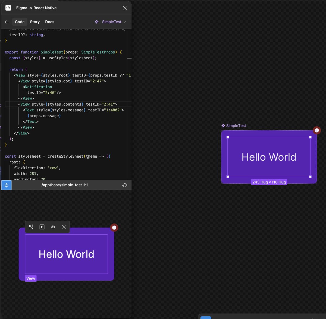Click the "flexDirection: 'row'," code line

(37, 168)
